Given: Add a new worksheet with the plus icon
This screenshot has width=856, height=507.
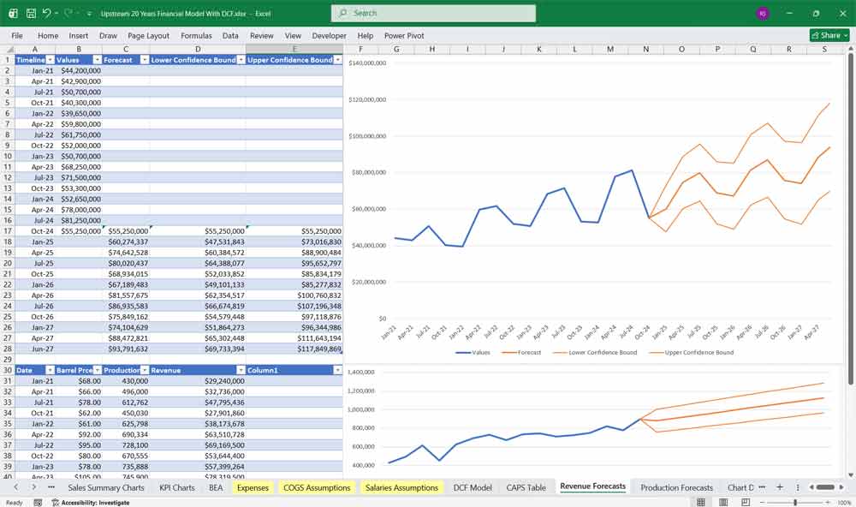Looking at the screenshot, I should tap(780, 486).
